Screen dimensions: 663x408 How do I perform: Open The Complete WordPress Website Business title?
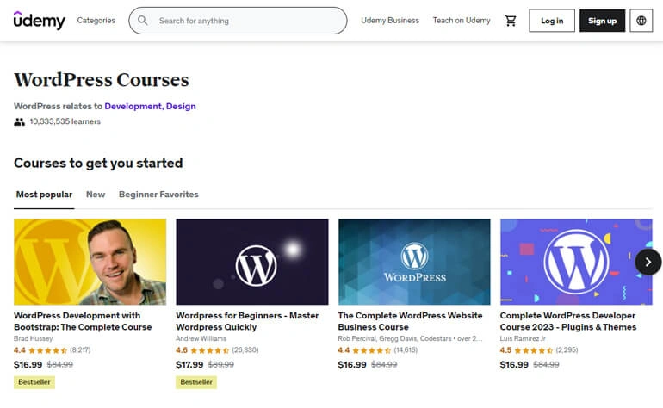410,321
